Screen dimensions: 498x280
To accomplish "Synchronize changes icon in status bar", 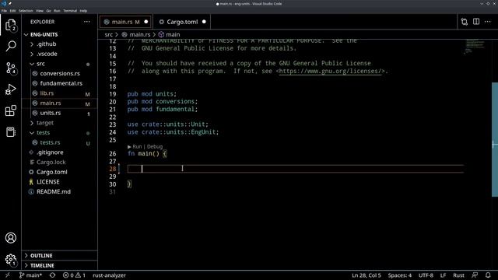I will click(x=52, y=275).
